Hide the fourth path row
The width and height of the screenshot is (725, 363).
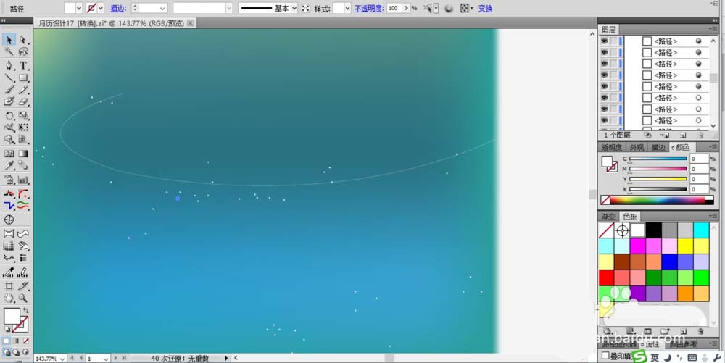click(x=605, y=75)
